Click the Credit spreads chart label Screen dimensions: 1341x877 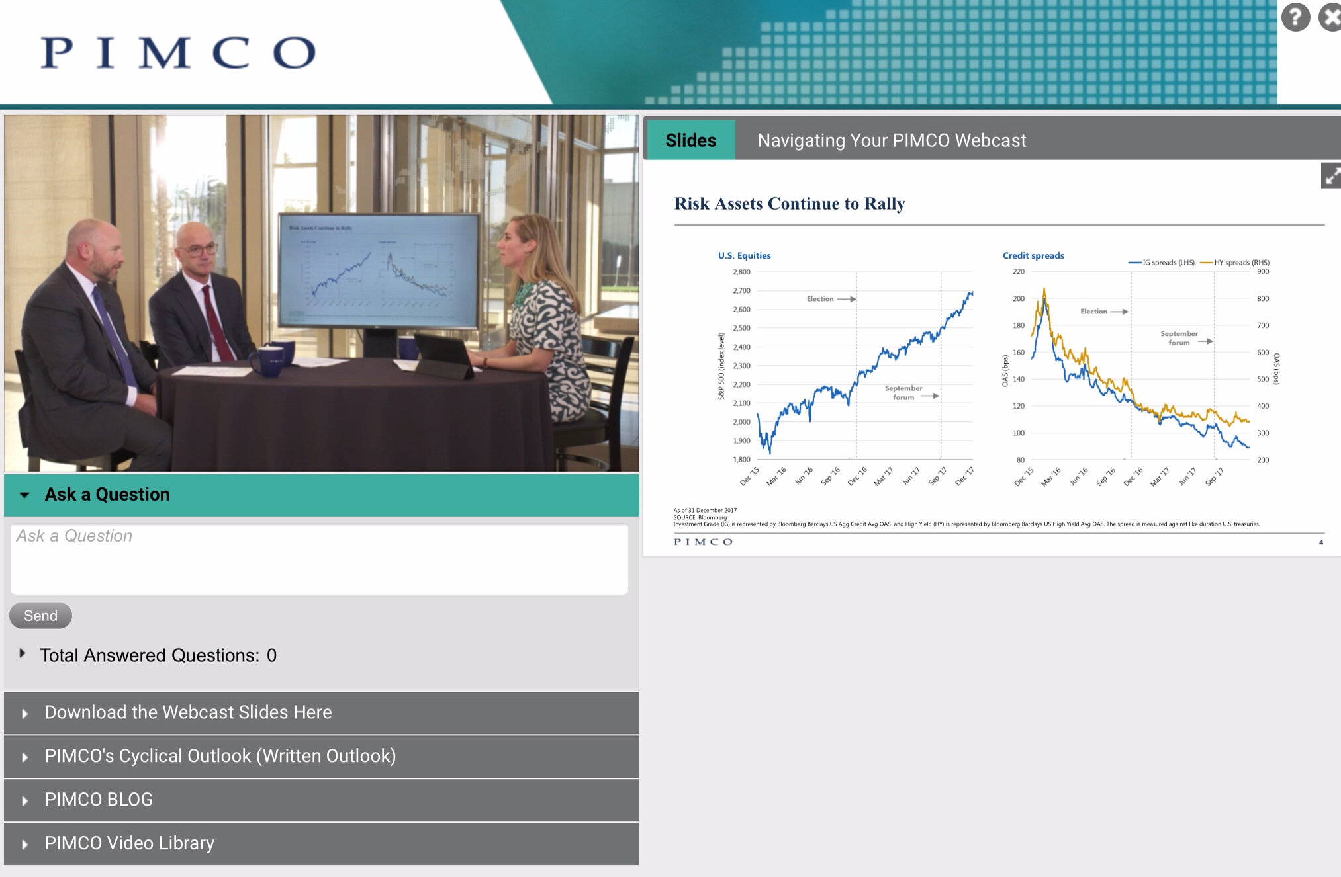click(1033, 255)
